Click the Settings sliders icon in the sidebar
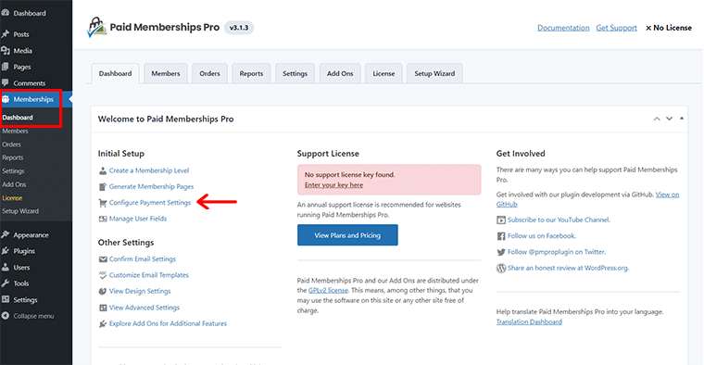 [6, 299]
